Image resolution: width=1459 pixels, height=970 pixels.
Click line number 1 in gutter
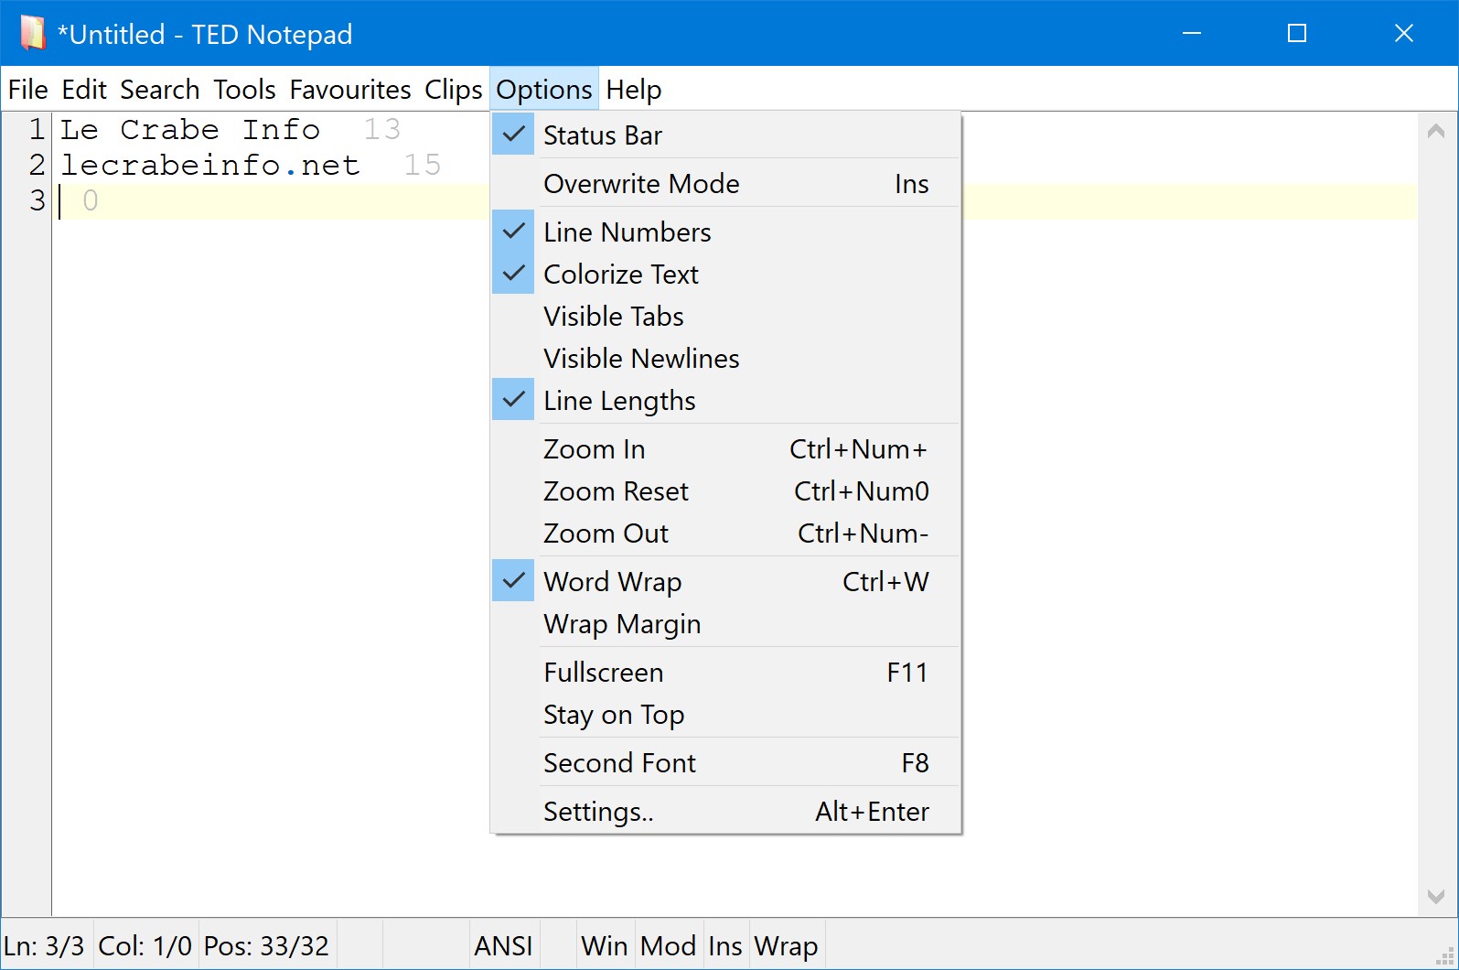click(x=37, y=130)
